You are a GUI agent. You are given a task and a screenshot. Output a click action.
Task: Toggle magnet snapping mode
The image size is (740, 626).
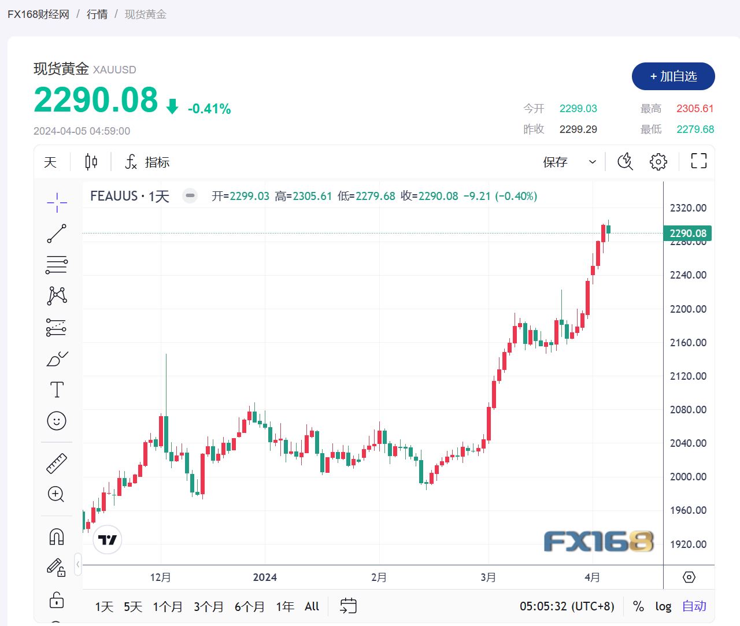point(56,536)
